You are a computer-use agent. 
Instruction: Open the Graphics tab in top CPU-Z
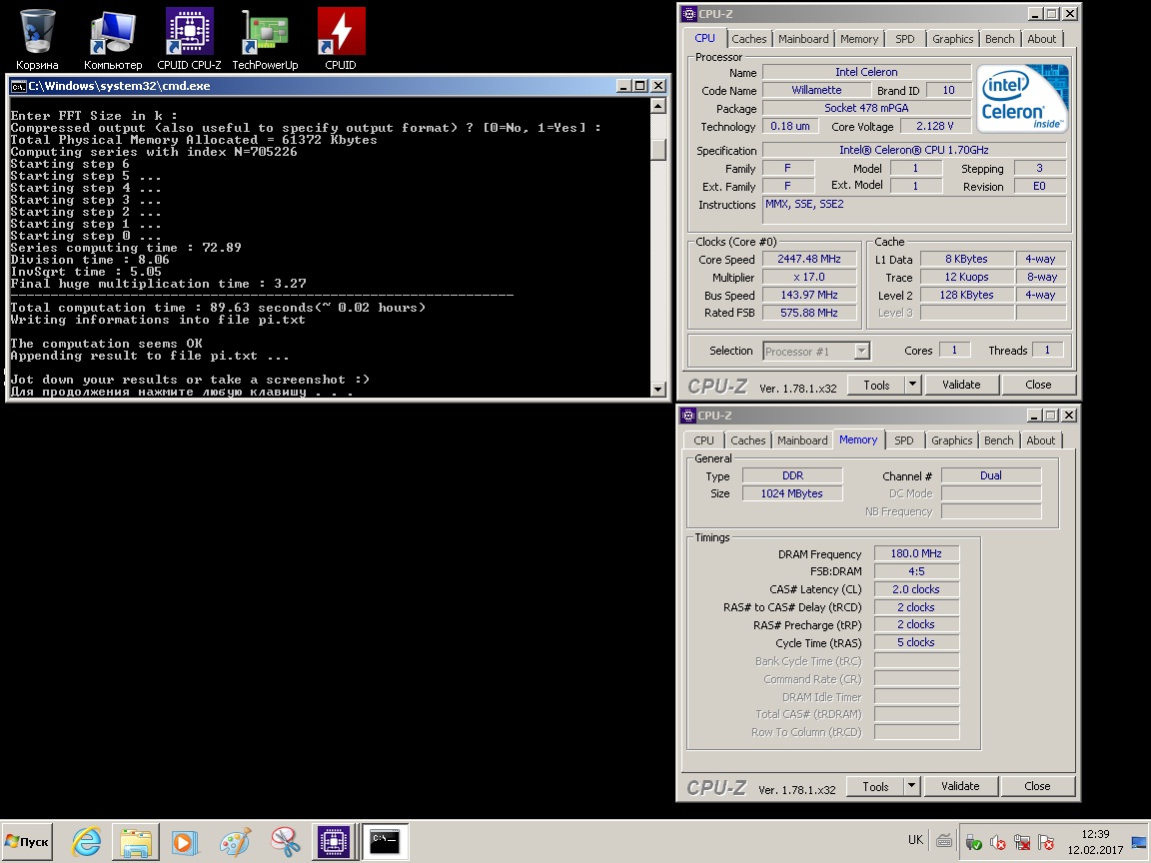pos(952,39)
